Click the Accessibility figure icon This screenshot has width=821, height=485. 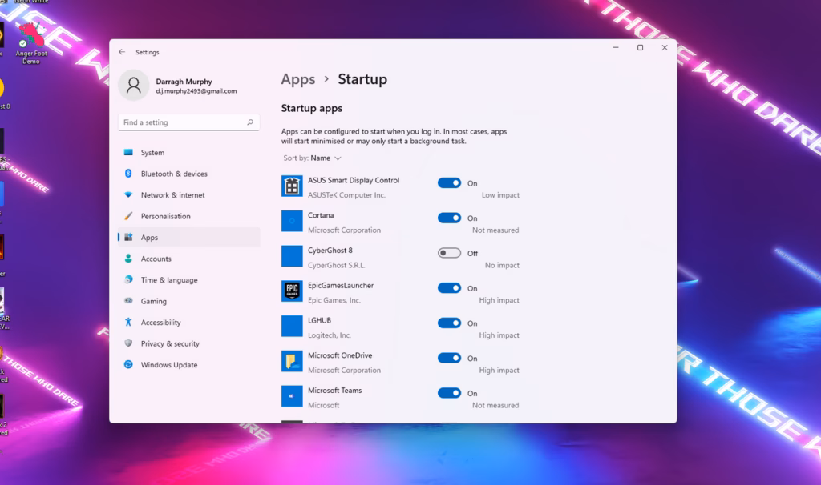[128, 322]
